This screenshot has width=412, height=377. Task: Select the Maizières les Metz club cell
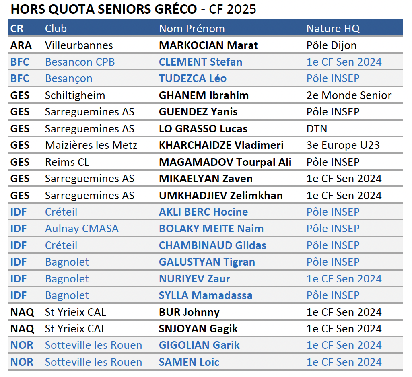tap(91, 145)
